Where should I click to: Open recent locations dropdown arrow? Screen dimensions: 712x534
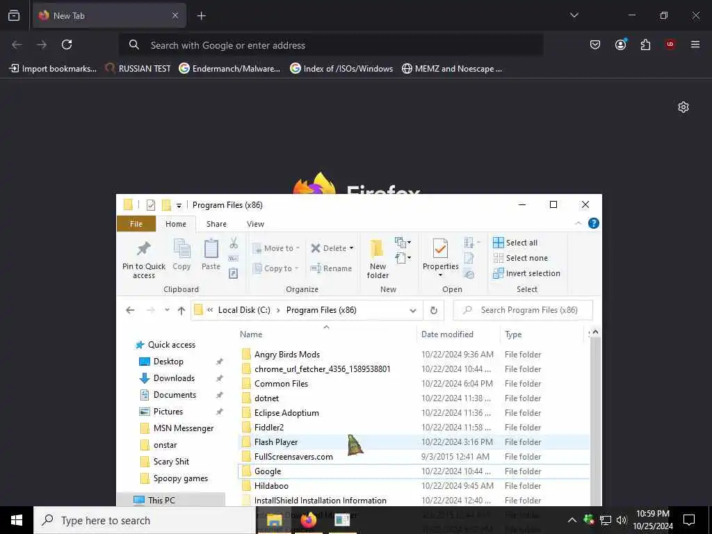pos(167,310)
